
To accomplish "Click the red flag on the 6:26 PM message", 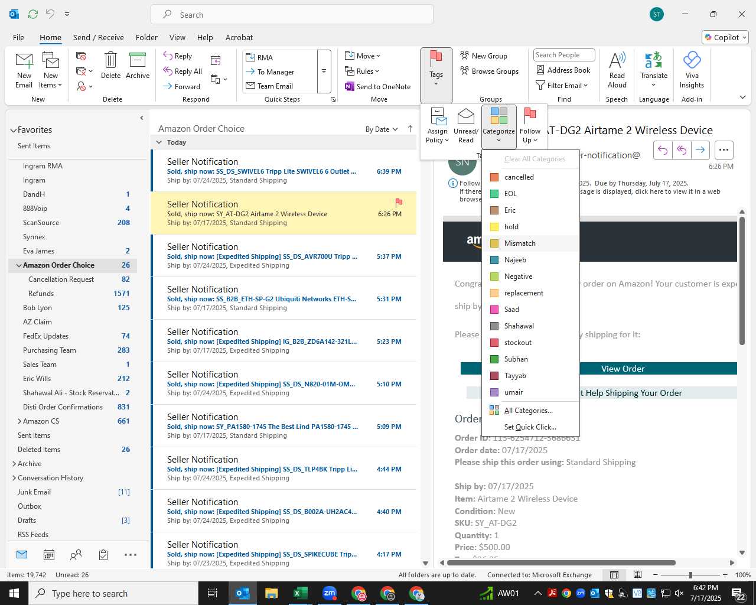I will coord(399,203).
